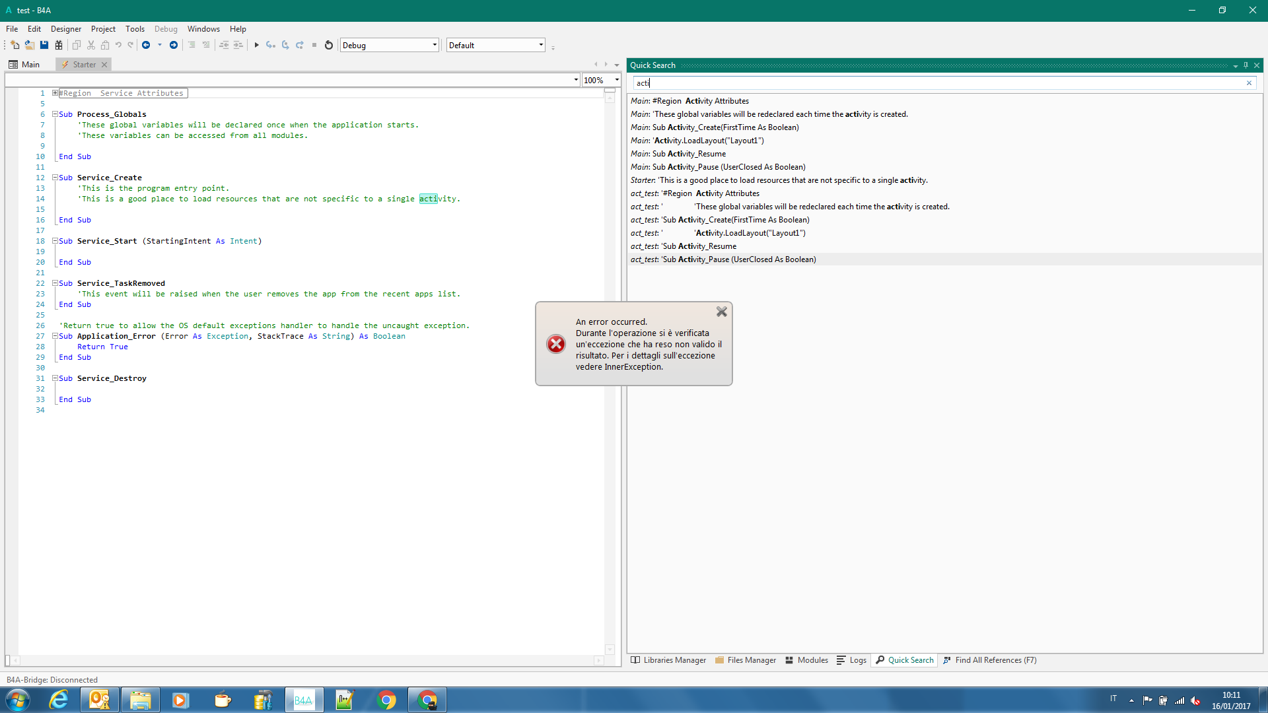Open the Default configuration dropdown
Viewport: 1268px width, 713px height.
[x=541, y=45]
